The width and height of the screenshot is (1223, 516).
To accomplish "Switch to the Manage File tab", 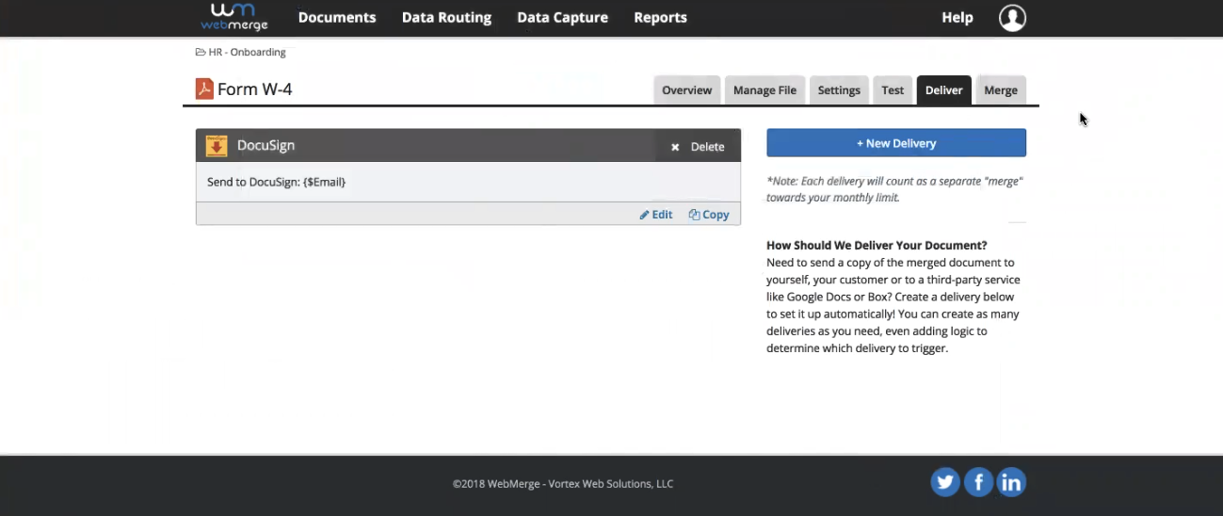I will pos(764,90).
